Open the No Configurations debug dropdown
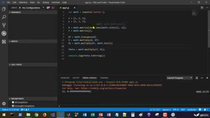 click(x=33, y=8)
